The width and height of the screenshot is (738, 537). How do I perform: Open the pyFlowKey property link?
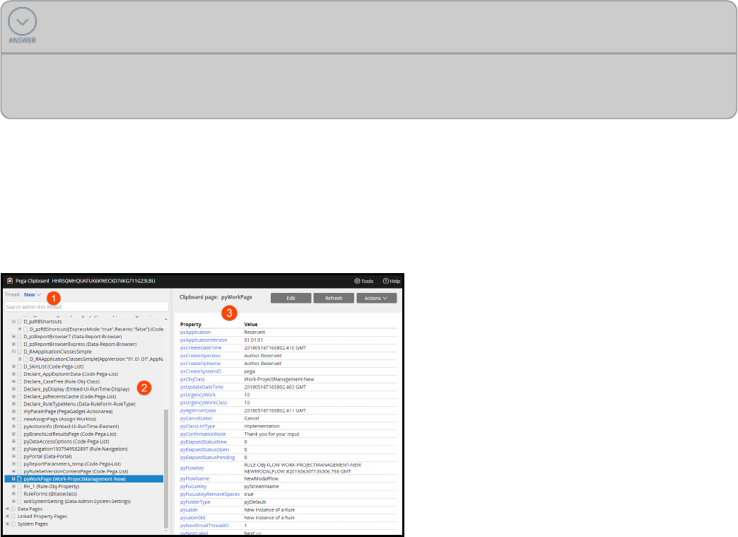click(x=192, y=468)
